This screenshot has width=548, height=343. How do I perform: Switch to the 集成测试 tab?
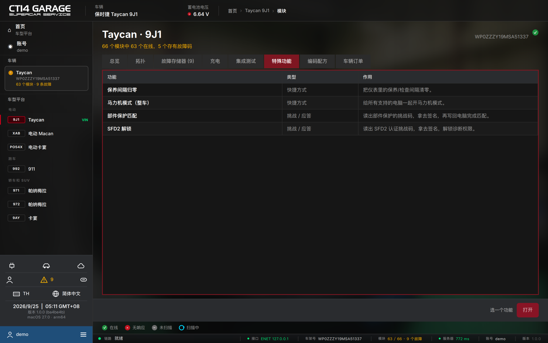(x=246, y=61)
